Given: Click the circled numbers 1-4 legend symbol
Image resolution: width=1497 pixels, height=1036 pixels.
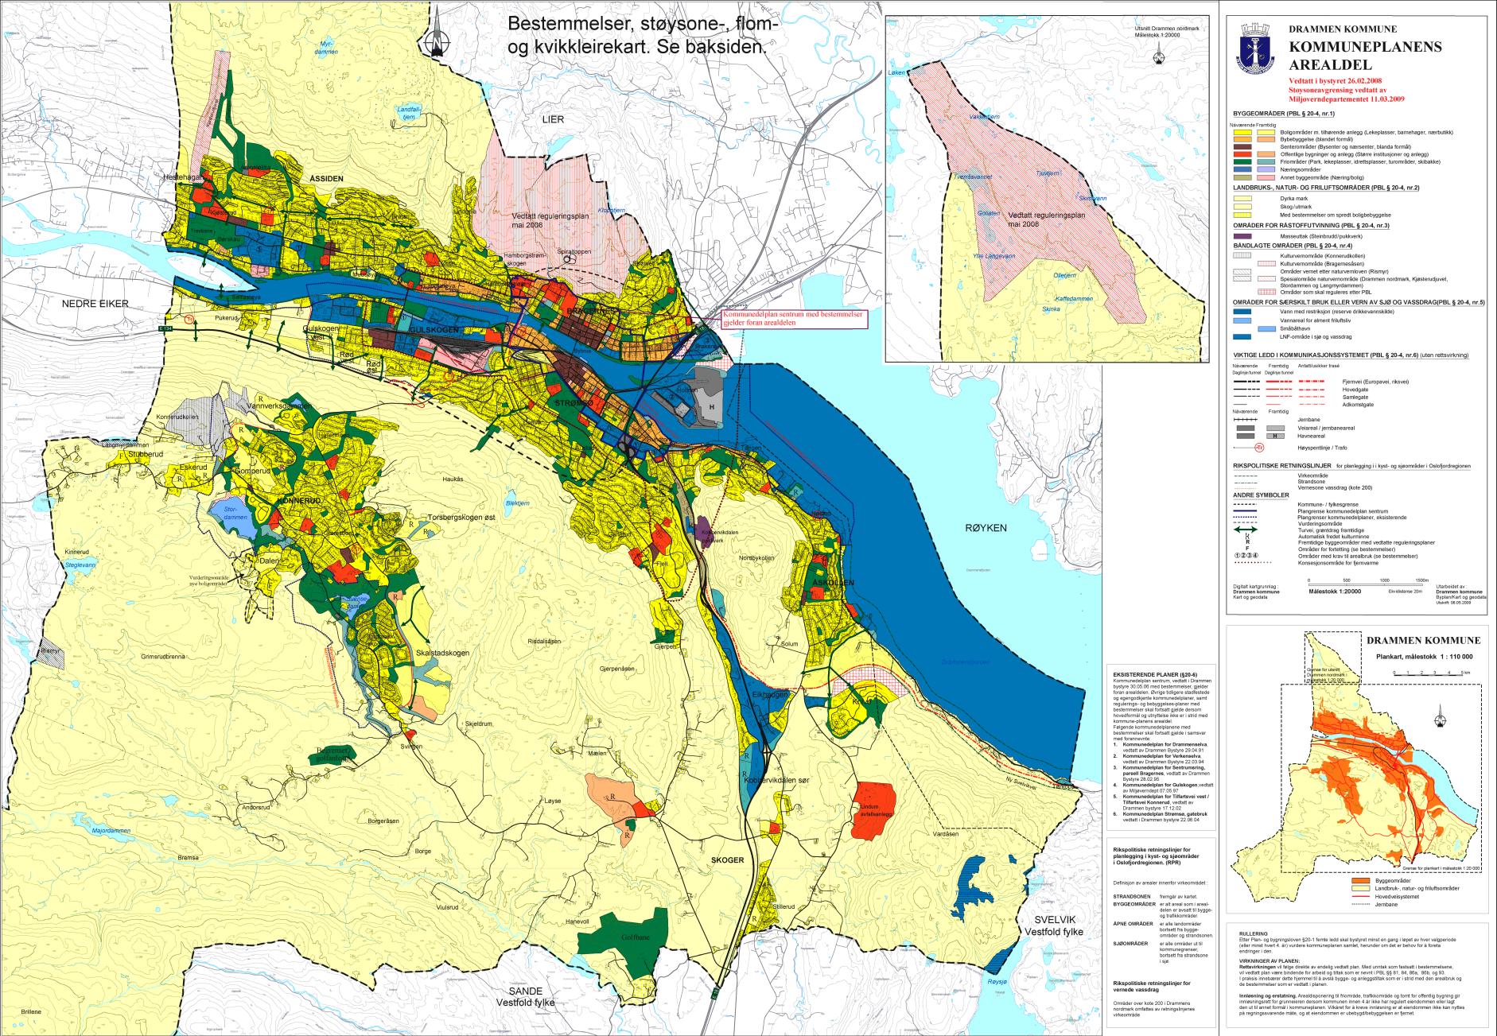Looking at the screenshot, I should point(1247,555).
